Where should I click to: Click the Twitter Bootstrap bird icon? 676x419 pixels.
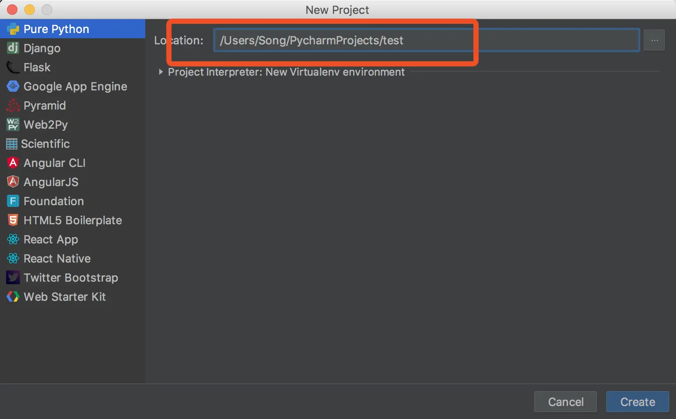[x=13, y=277]
